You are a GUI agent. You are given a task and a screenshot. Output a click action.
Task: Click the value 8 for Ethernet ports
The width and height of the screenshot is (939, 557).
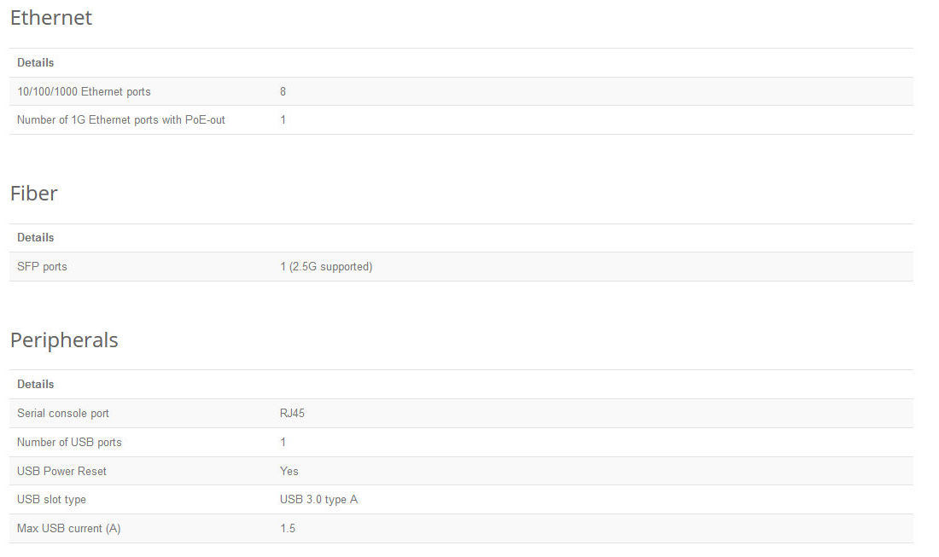click(x=283, y=91)
